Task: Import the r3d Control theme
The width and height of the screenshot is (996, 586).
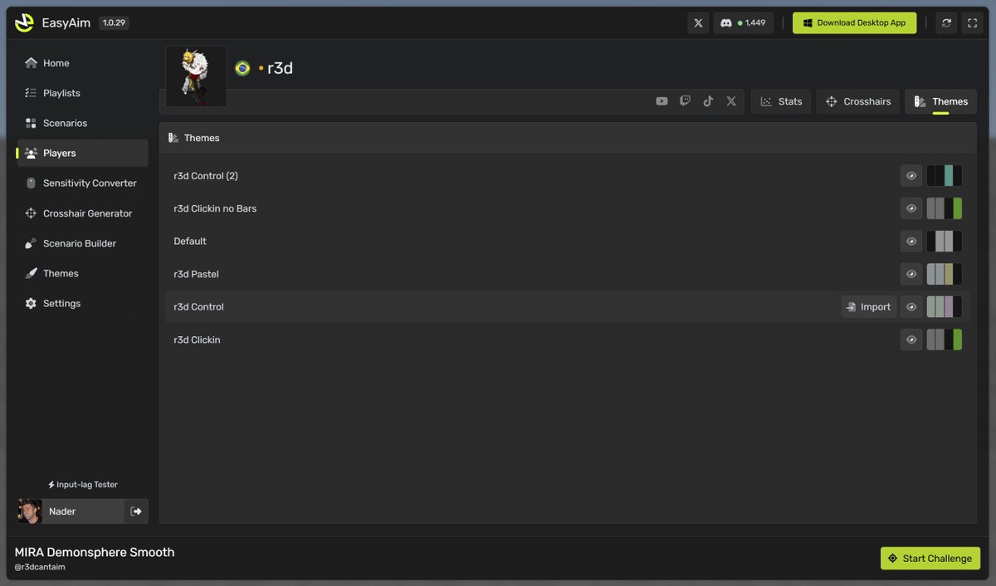Action: pos(869,306)
